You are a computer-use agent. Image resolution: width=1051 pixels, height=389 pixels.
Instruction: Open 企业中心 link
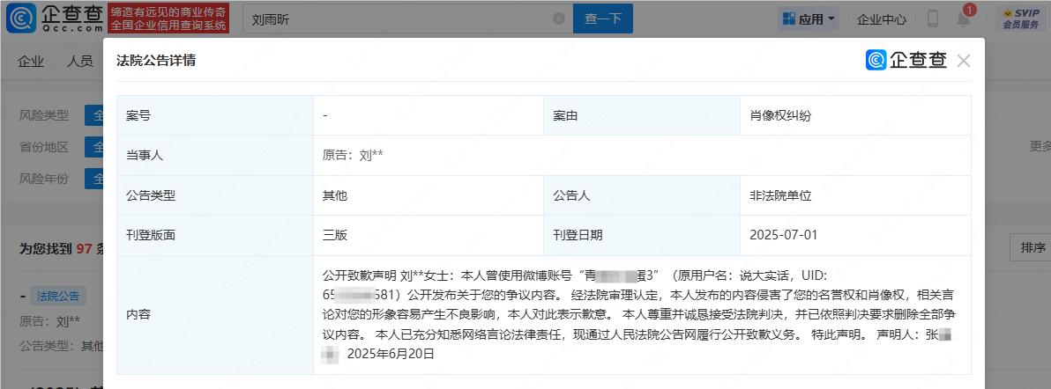882,19
